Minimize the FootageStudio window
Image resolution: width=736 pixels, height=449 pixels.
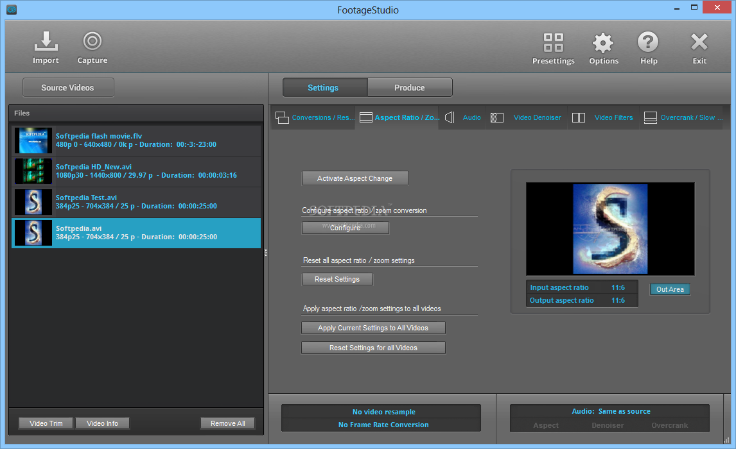click(x=677, y=8)
